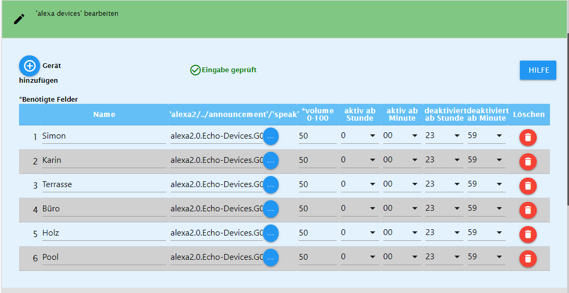Edit the name field containing Karin
This screenshot has width=569, height=293.
tap(104, 160)
